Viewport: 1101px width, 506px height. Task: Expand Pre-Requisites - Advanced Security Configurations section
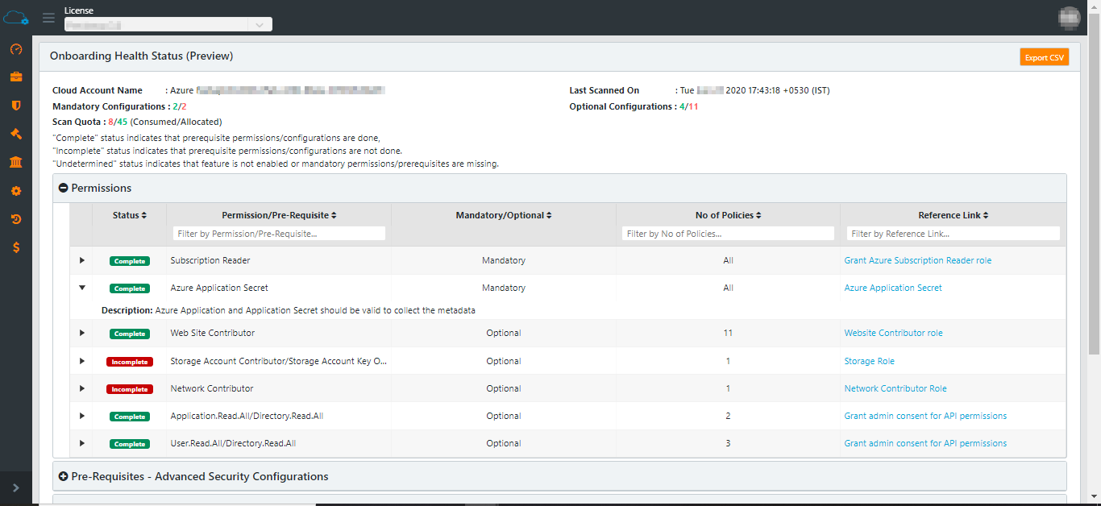(64, 476)
